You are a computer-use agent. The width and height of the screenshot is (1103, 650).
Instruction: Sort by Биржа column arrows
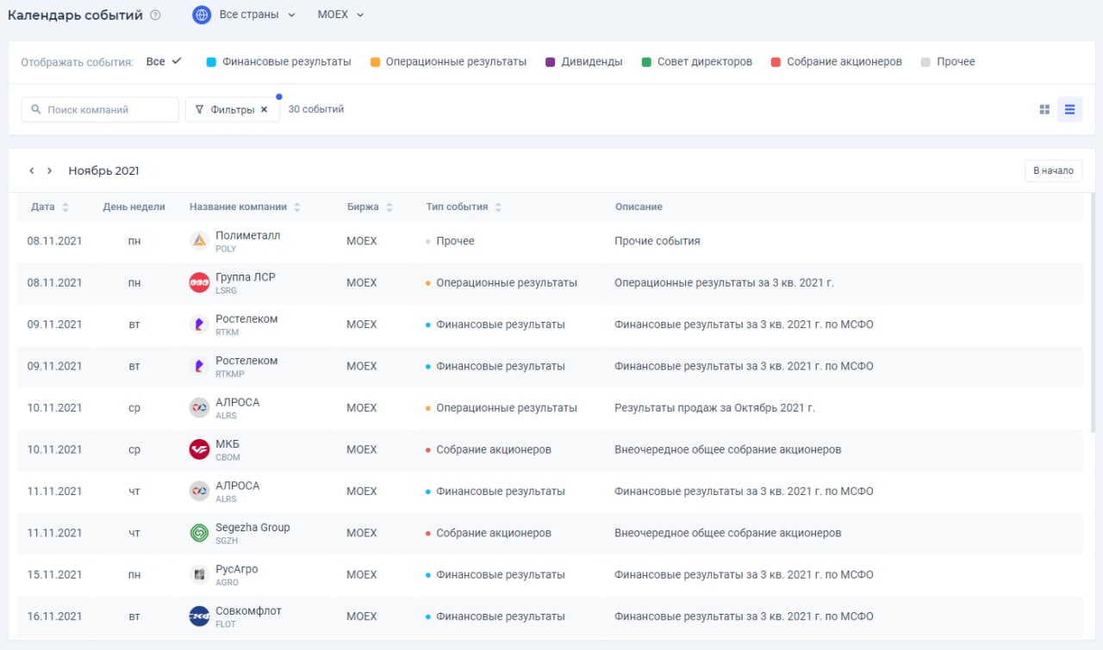tap(389, 207)
